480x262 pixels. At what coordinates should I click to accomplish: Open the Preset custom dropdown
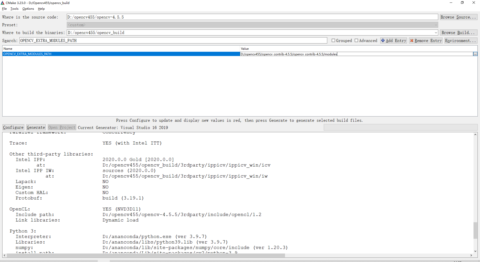(x=252, y=25)
